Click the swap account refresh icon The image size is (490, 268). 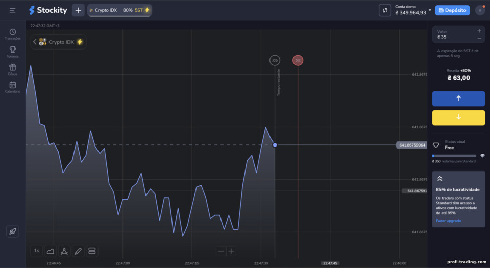pyautogui.click(x=385, y=10)
